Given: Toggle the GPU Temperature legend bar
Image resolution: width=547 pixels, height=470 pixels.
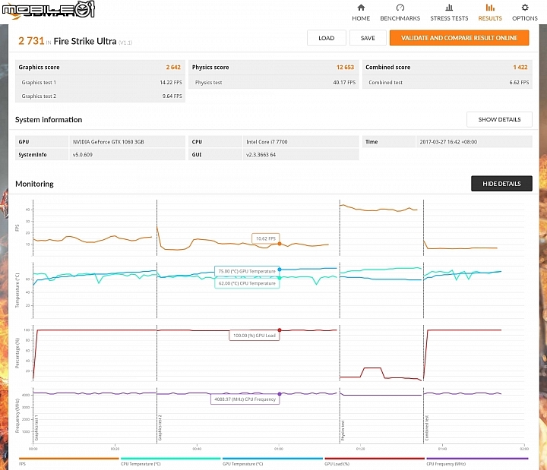Looking at the screenshot, I should click(x=273, y=459).
